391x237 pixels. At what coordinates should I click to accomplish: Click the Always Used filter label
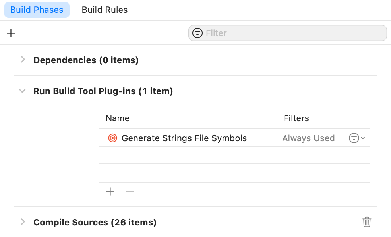coord(308,138)
